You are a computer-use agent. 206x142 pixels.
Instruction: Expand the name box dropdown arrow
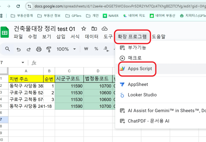point(23,63)
